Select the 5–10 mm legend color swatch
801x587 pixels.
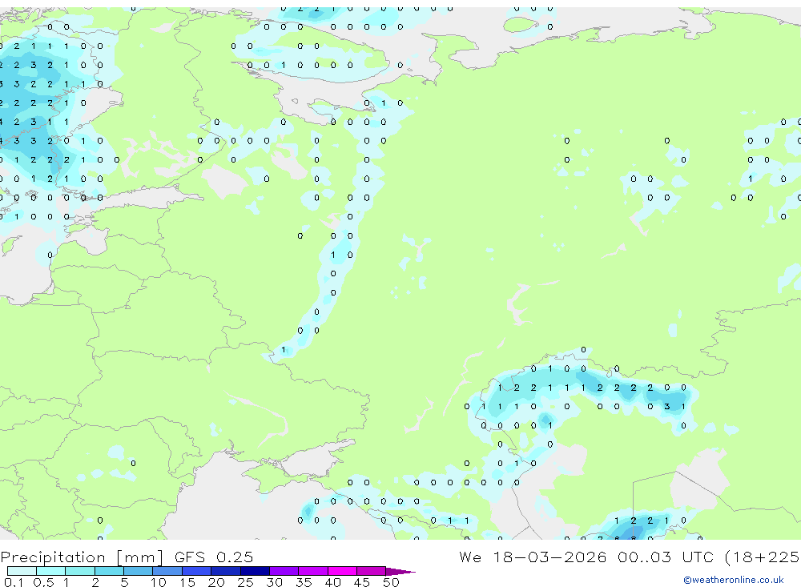point(139,571)
